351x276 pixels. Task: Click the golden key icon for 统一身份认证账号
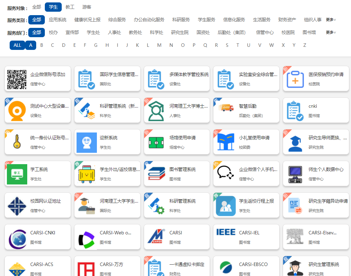[x=17, y=142]
